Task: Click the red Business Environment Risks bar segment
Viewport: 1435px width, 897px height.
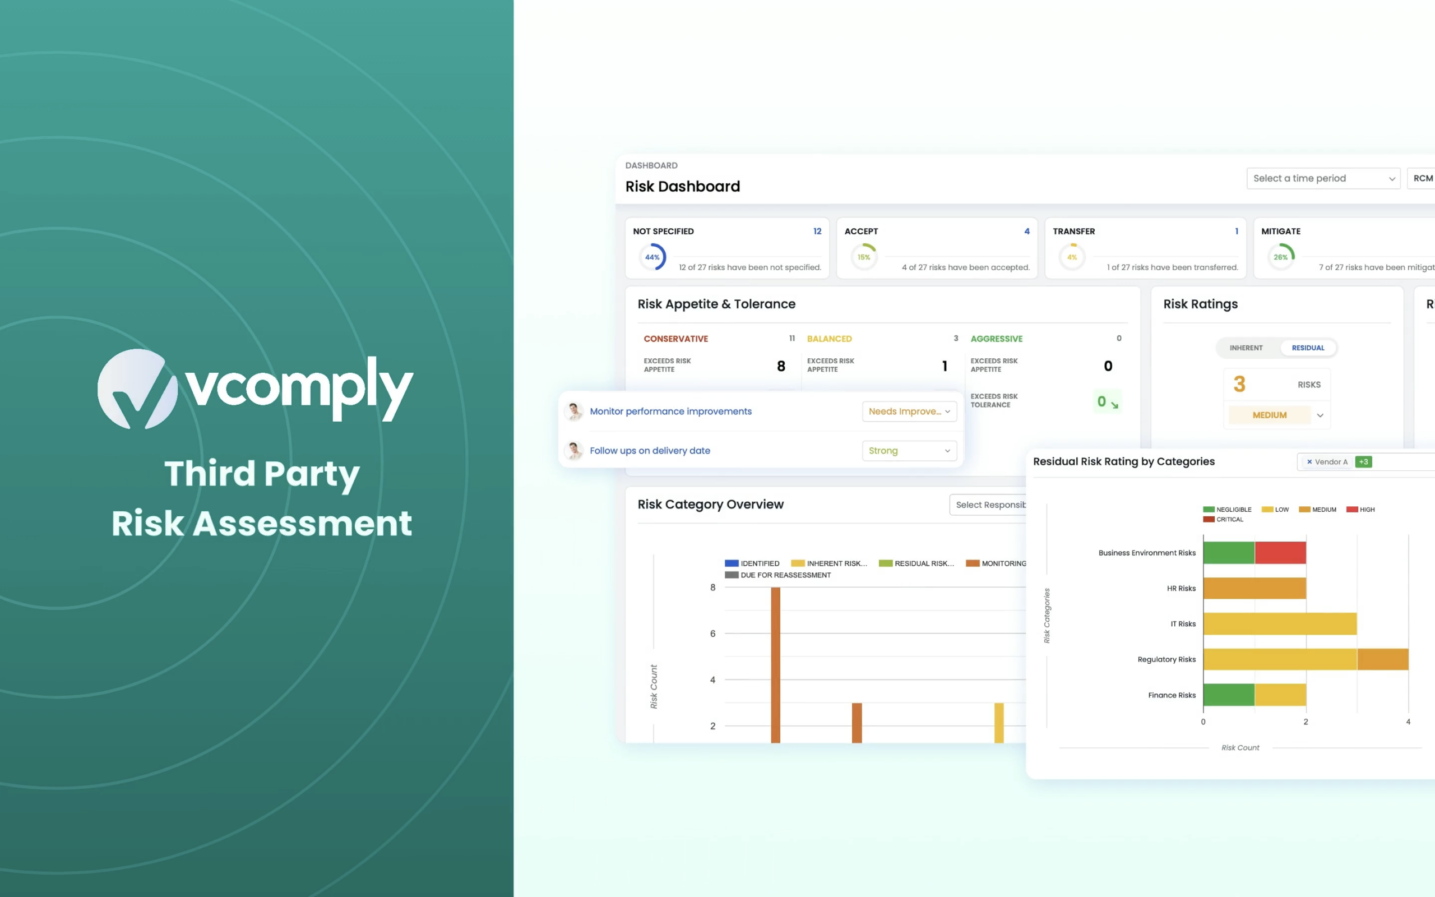Action: [x=1280, y=552]
